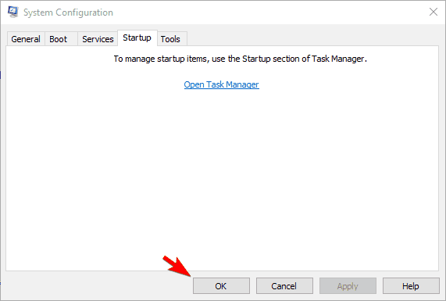
Task: Click empty white area of Startup pane
Action: point(222,177)
